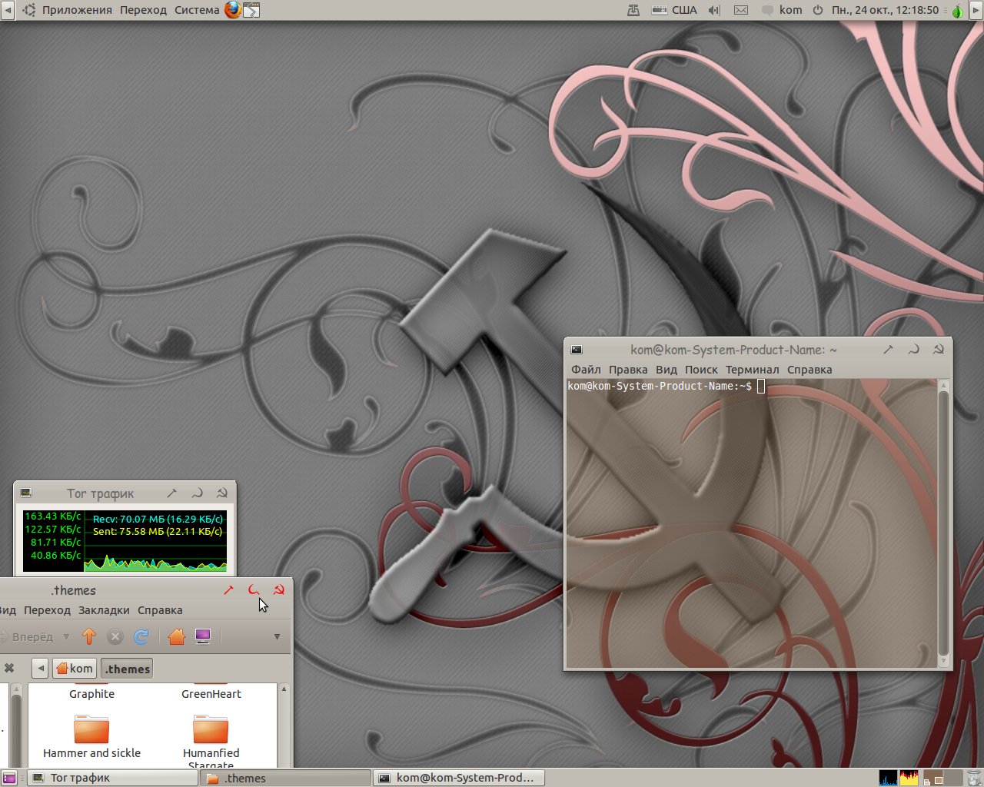
Task: Open terminal Файл menu
Action: (586, 370)
